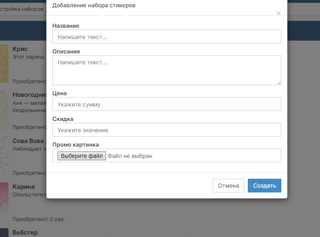Select the Новогодний sticker set thumbnail
The width and height of the screenshot is (320, 237).
click(x=4, y=109)
